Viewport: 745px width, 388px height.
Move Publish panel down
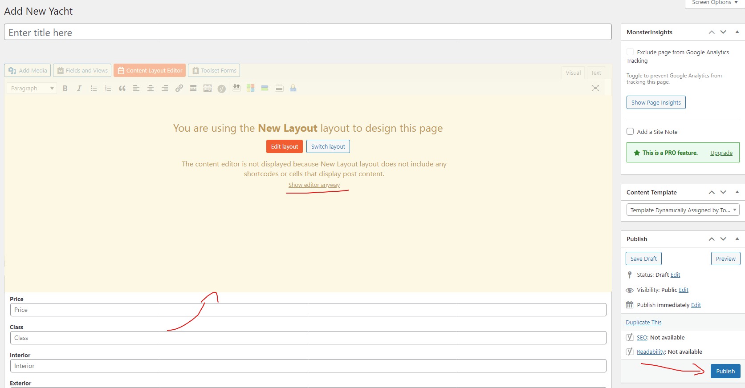(x=723, y=239)
